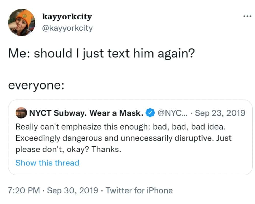Click the @kayyorkcity handle
Viewport: 255px width, 204px height.
[x=67, y=28]
